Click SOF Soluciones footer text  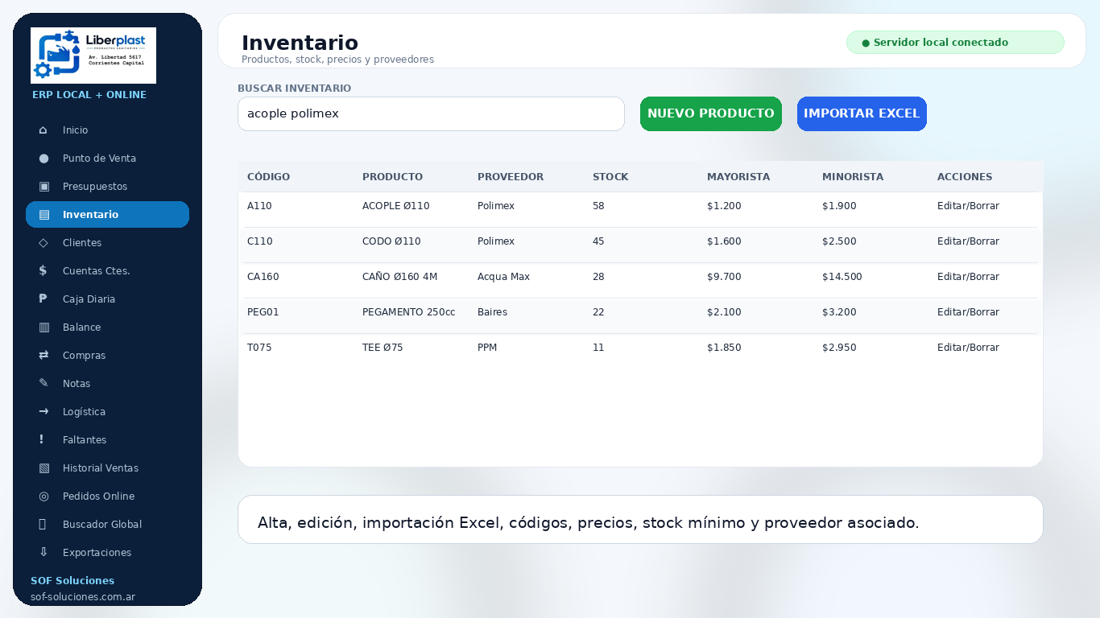click(x=72, y=581)
